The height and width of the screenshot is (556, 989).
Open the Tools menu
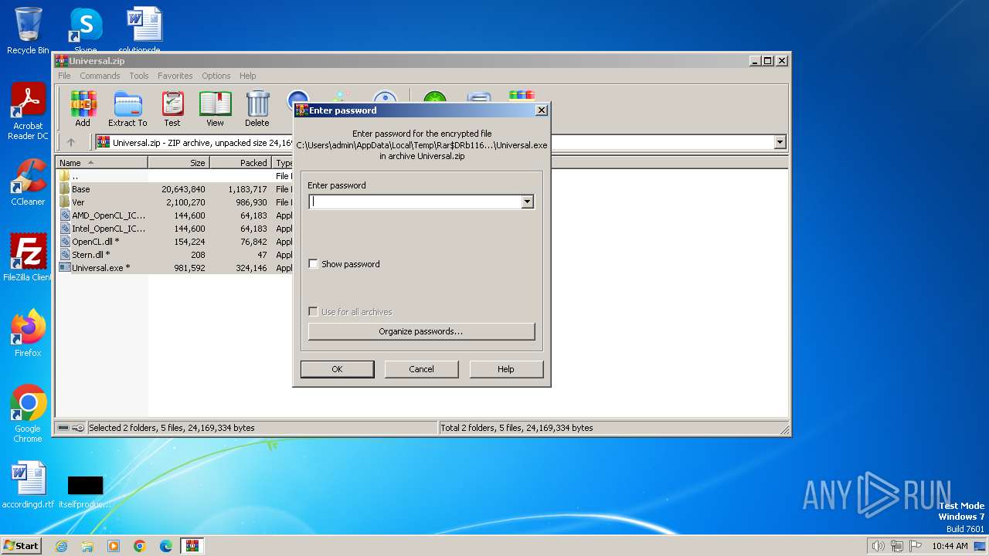(x=139, y=76)
